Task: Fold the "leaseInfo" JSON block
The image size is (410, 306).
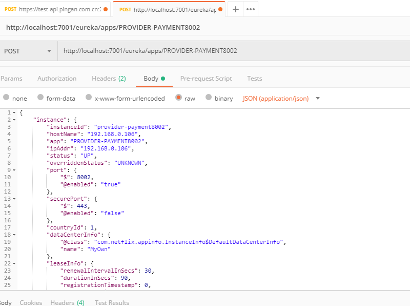Action: (x=14, y=263)
